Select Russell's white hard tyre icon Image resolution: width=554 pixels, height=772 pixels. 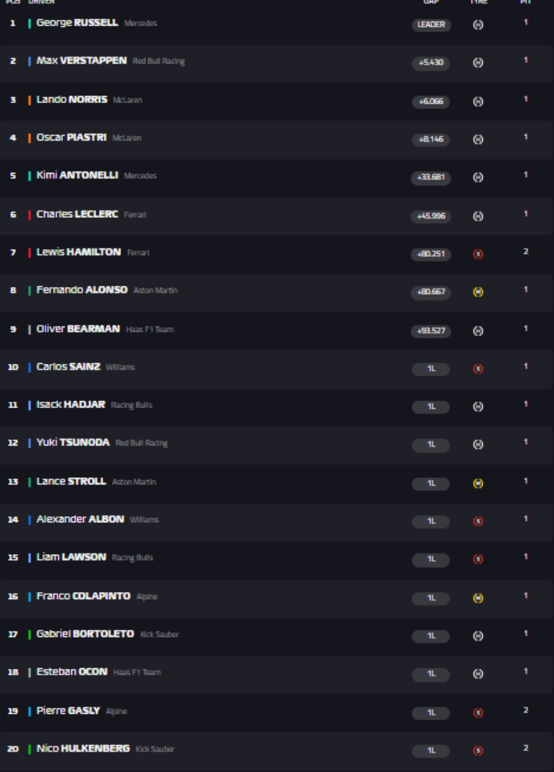(x=478, y=25)
